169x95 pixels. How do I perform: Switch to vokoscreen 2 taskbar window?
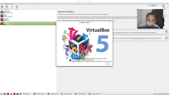click(53, 94)
